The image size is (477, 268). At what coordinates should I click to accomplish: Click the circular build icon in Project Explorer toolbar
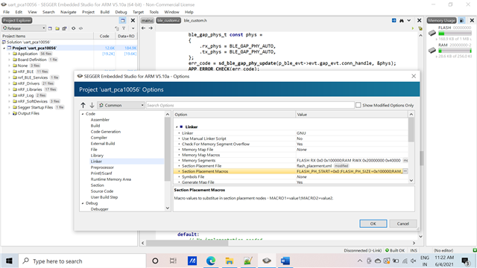coord(73,28)
